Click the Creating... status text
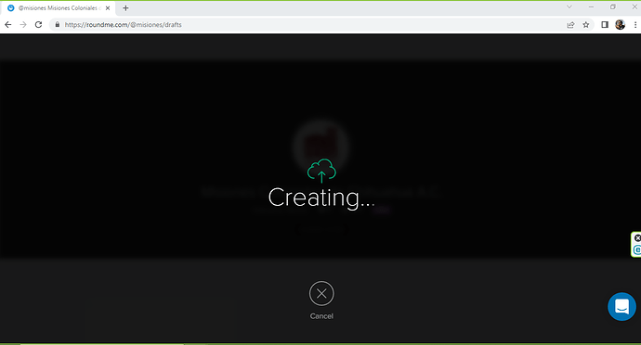 321,198
